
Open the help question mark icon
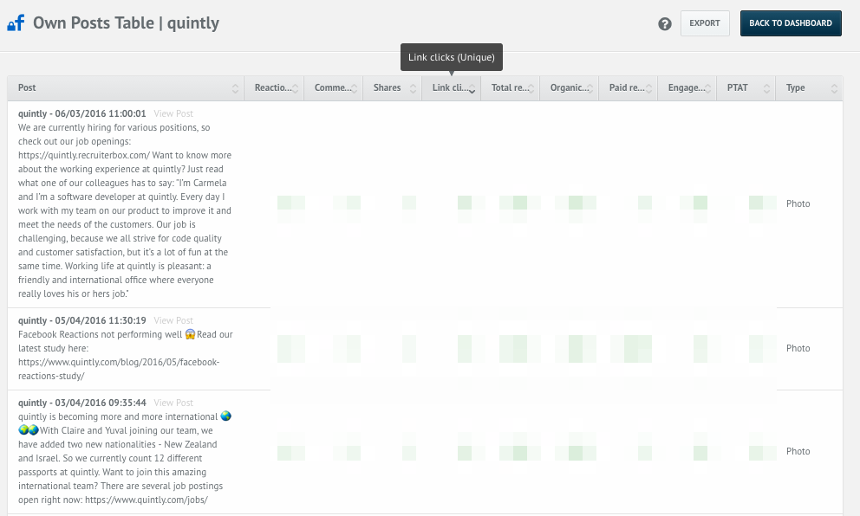[665, 23]
